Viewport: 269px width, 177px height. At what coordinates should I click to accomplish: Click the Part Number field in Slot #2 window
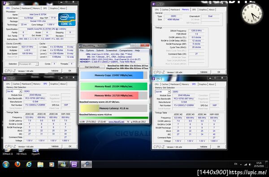[35, 105]
